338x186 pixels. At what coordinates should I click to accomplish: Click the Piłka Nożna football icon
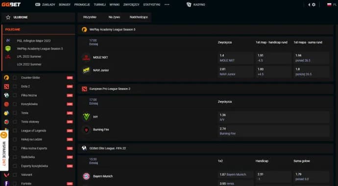tap(6, 95)
